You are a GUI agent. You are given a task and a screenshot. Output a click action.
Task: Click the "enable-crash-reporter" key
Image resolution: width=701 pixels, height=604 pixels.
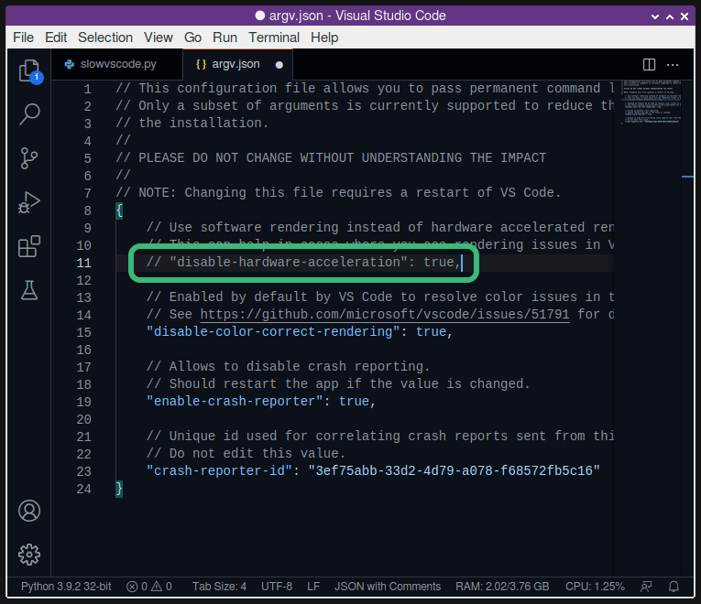tap(235, 402)
